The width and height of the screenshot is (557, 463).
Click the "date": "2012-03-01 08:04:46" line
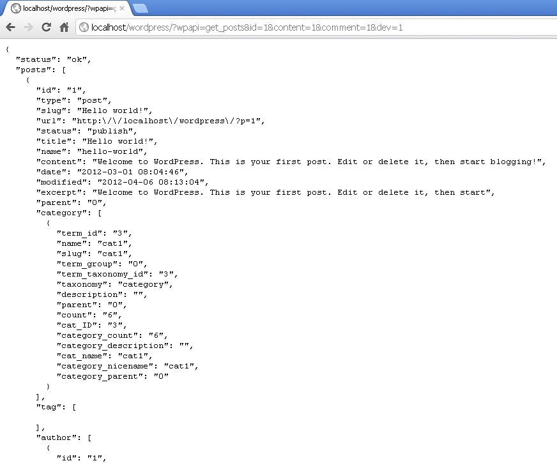pos(112,172)
